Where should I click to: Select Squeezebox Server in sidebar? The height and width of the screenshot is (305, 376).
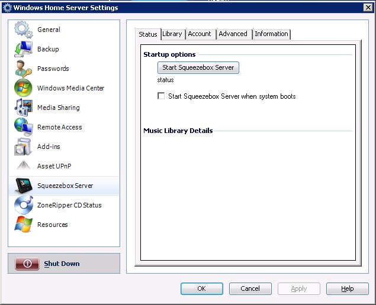coord(64,186)
